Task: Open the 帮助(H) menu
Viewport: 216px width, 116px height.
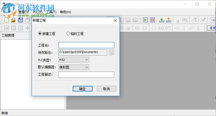Action: point(65,12)
